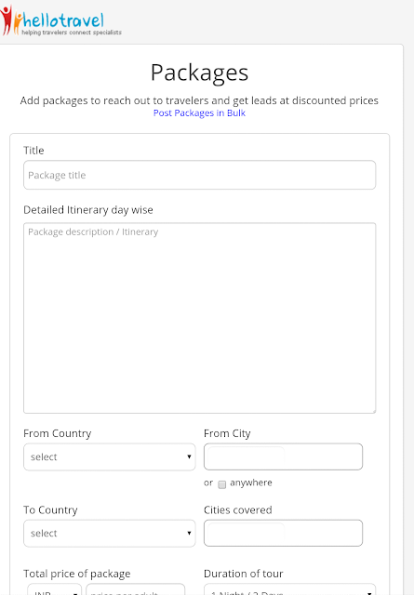Click the From City input box

(284, 456)
